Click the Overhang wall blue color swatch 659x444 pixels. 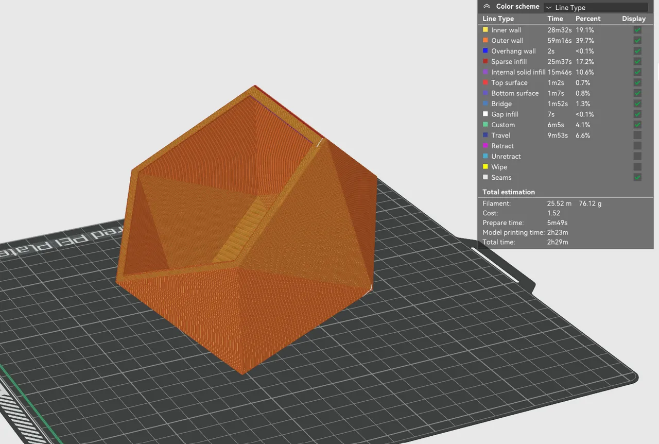coord(485,51)
